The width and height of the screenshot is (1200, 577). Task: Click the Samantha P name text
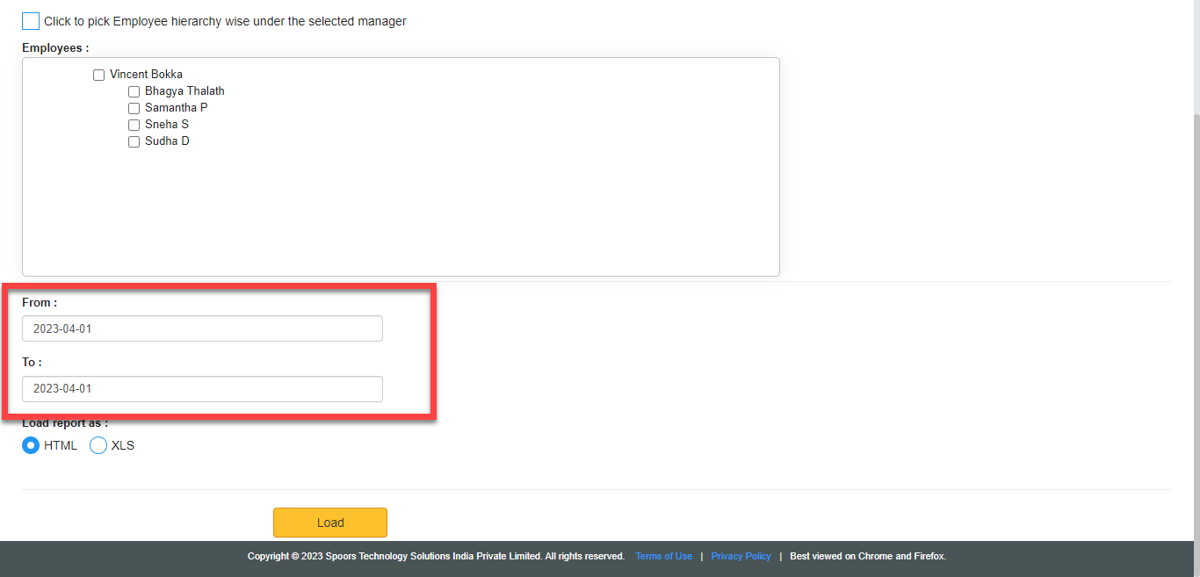point(176,108)
